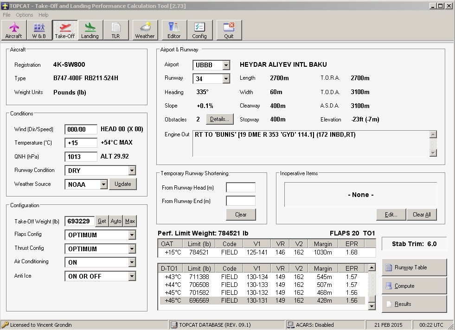Click Clear All inoperative items
This screenshot has height=330, width=455.
tap(422, 215)
